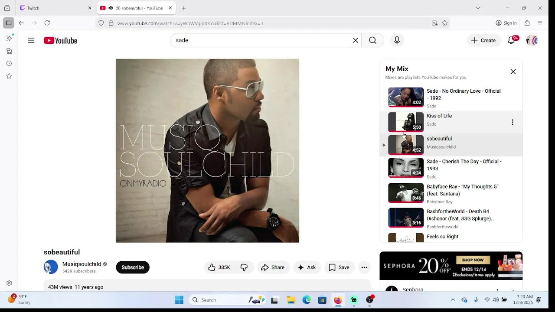Screen dimensions: 555x312
Task: Customize sidebar with the gear icon
Action: pos(9,283)
